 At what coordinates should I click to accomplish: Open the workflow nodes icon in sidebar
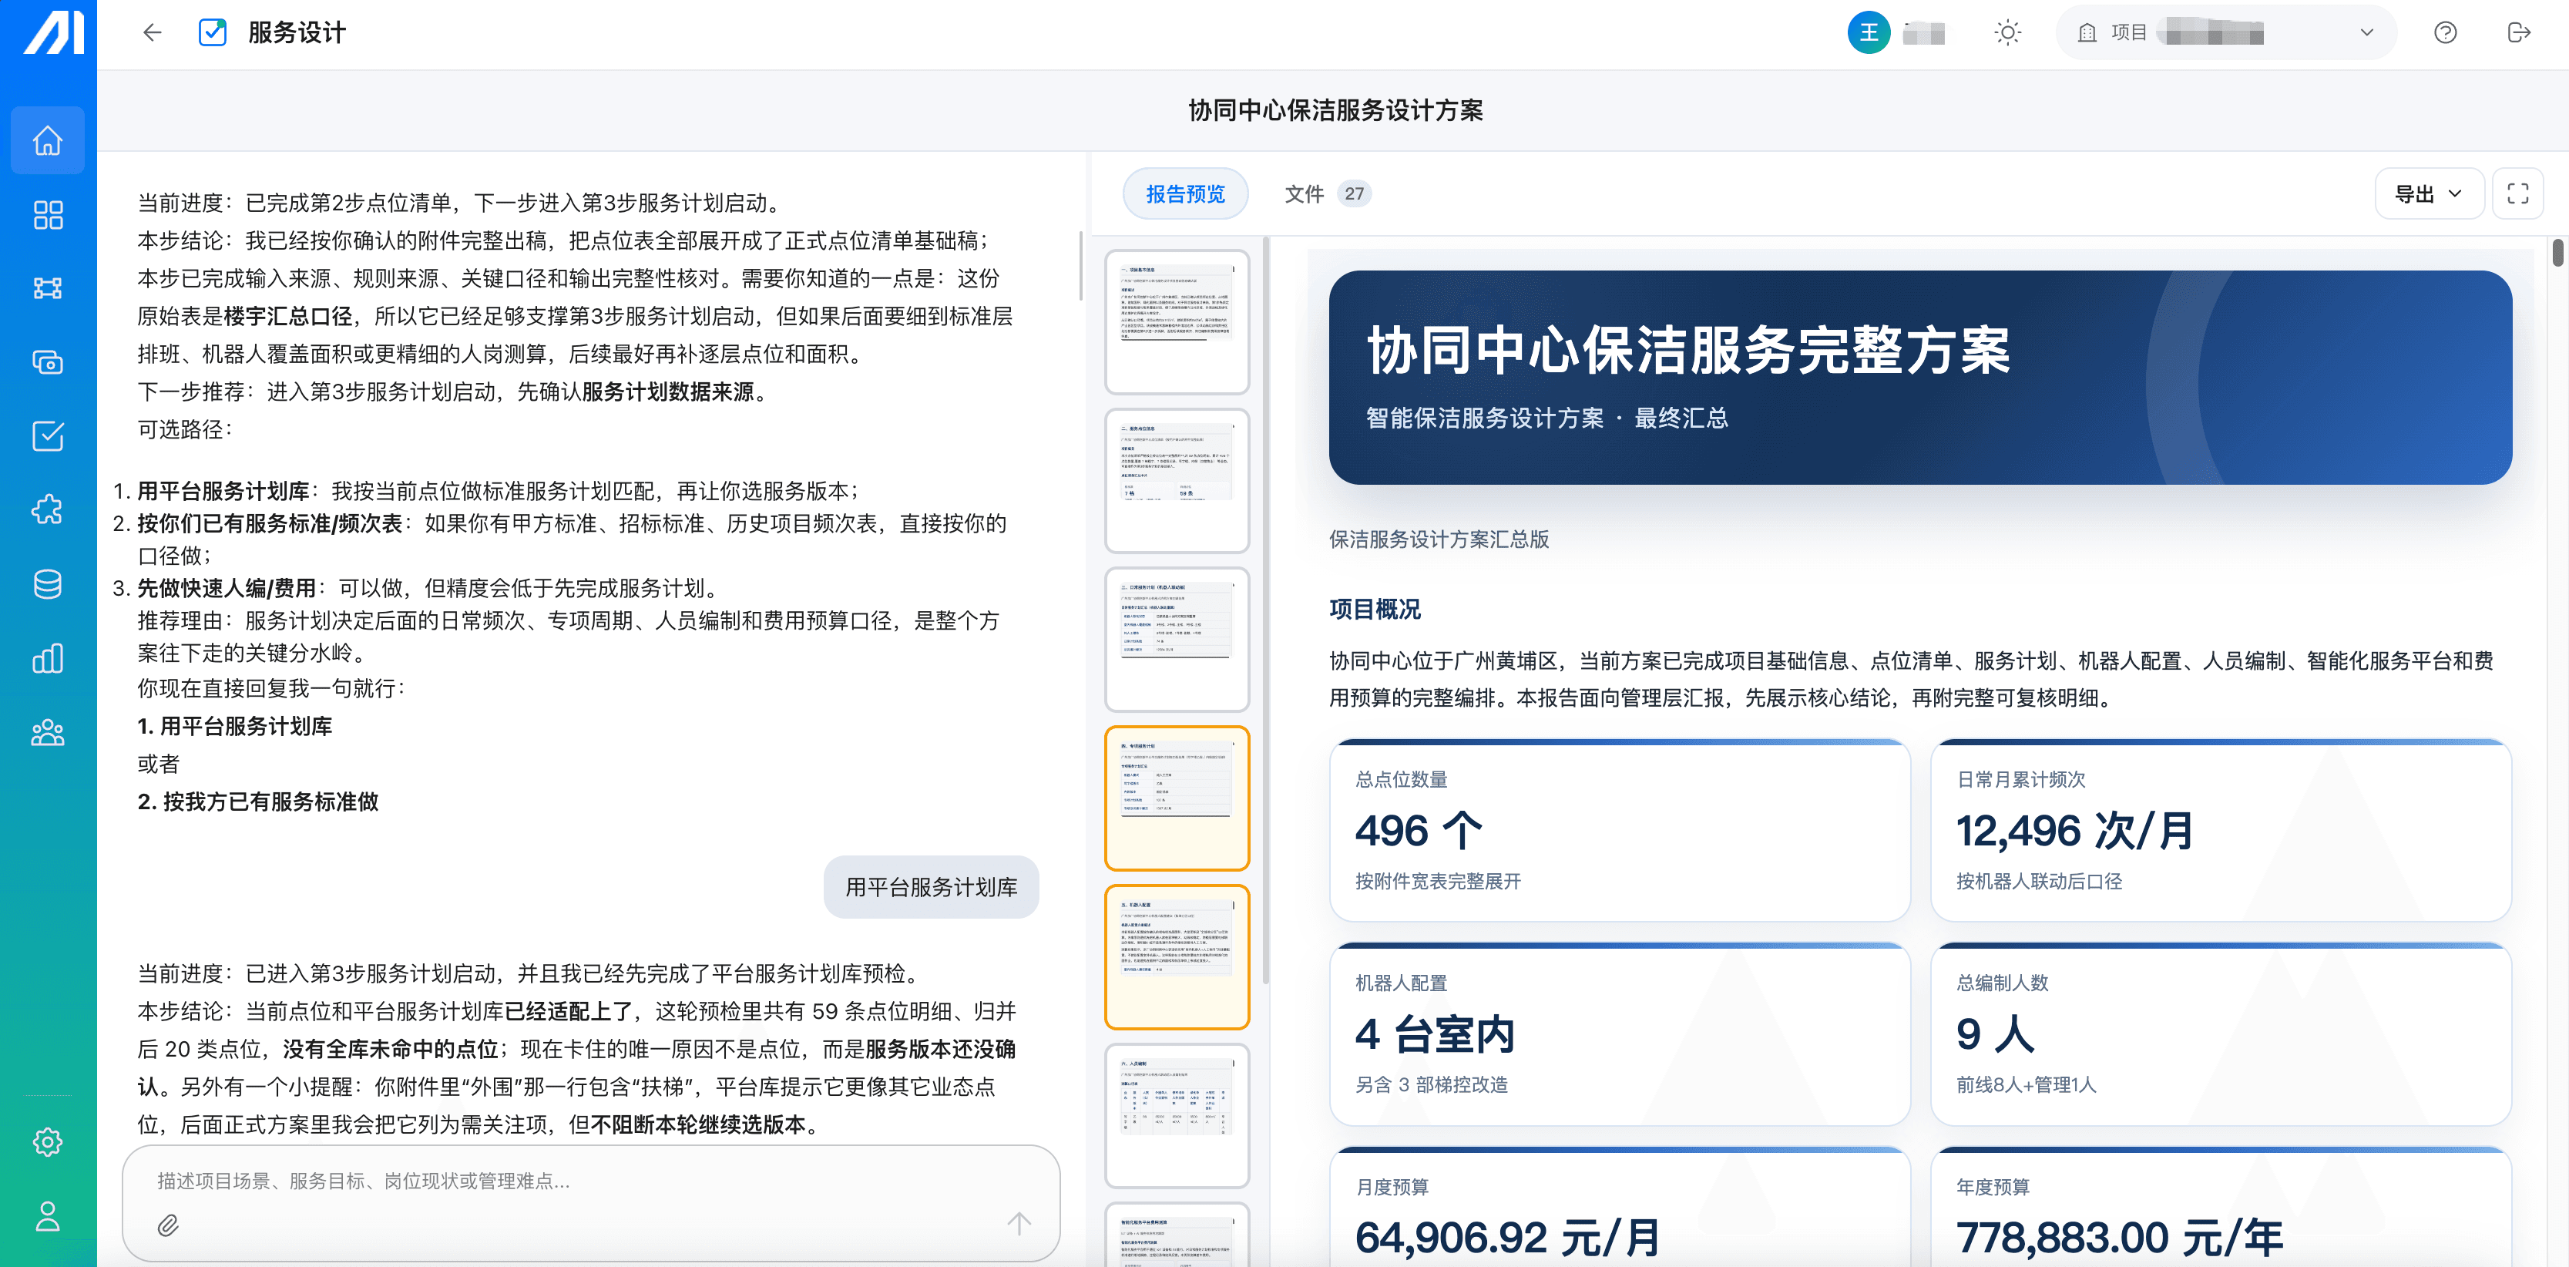click(x=48, y=288)
